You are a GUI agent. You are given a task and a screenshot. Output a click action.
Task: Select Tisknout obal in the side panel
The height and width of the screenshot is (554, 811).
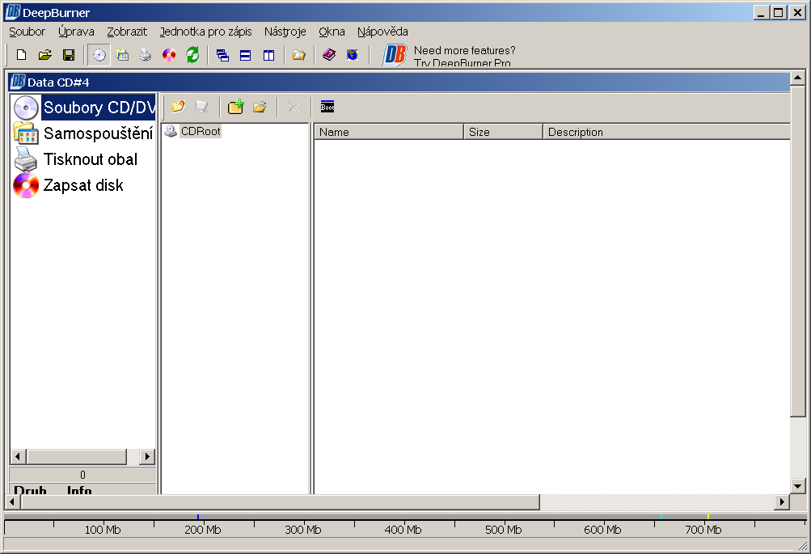point(75,159)
